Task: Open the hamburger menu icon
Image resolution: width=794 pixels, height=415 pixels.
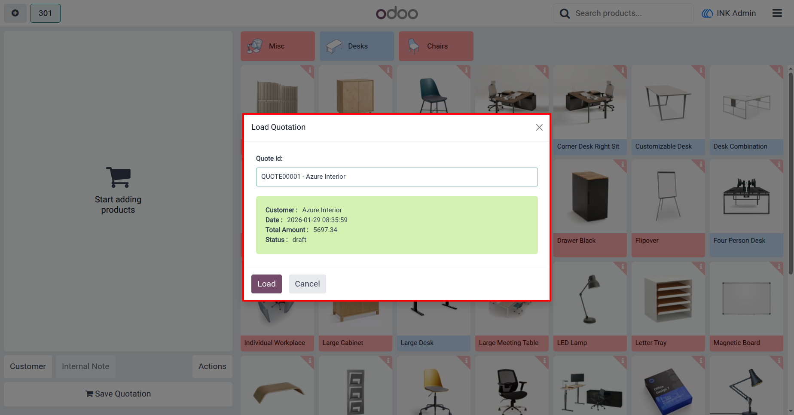Action: [x=777, y=13]
